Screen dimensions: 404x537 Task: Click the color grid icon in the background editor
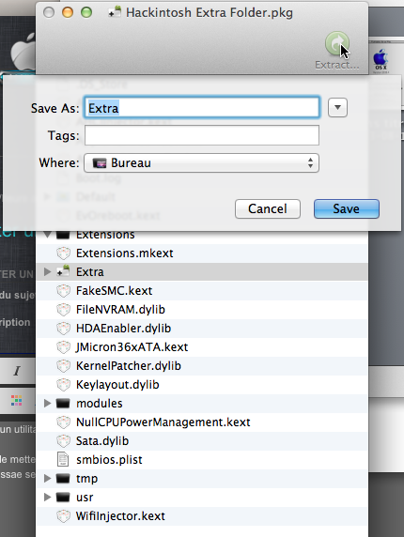[17, 400]
